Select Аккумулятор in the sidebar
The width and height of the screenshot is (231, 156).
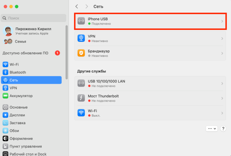(21, 96)
